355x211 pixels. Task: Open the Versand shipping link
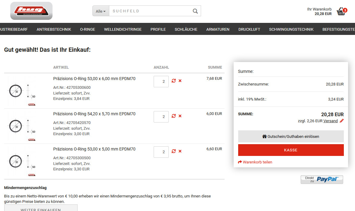pos(330,121)
